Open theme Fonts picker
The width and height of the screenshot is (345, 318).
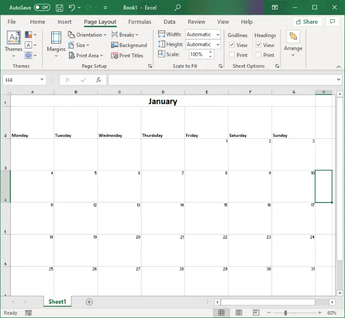point(31,45)
